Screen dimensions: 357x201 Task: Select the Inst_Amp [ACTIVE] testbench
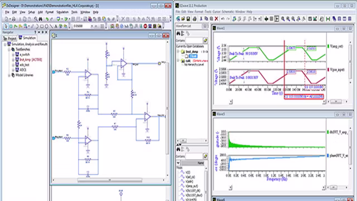tap(31, 60)
